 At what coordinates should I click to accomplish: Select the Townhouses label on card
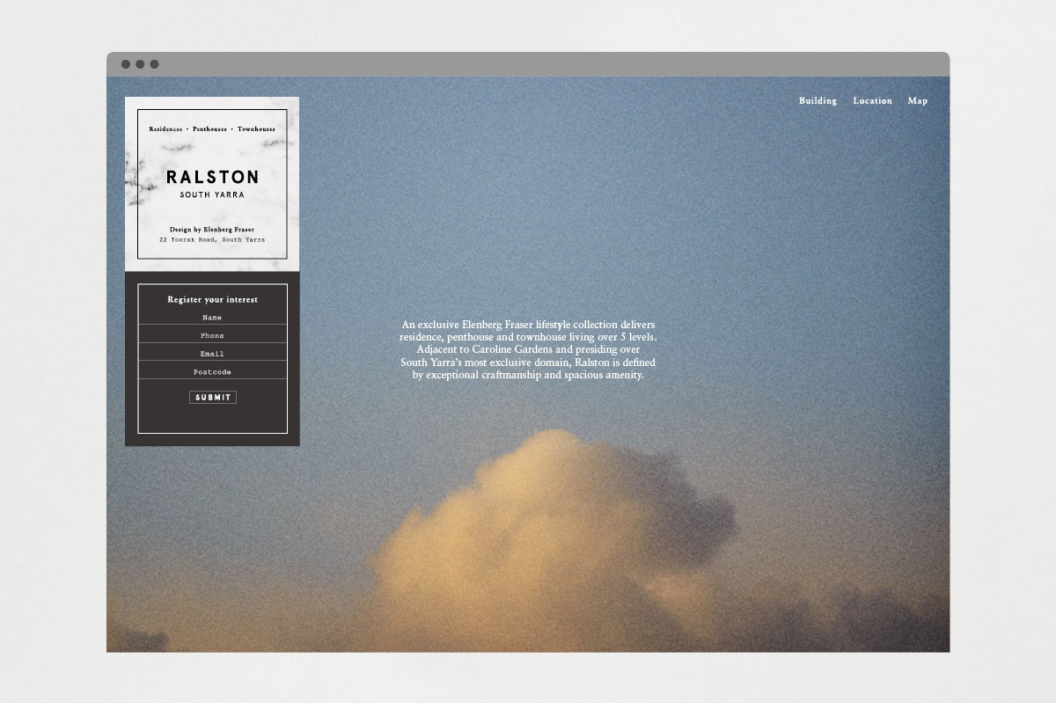click(256, 129)
